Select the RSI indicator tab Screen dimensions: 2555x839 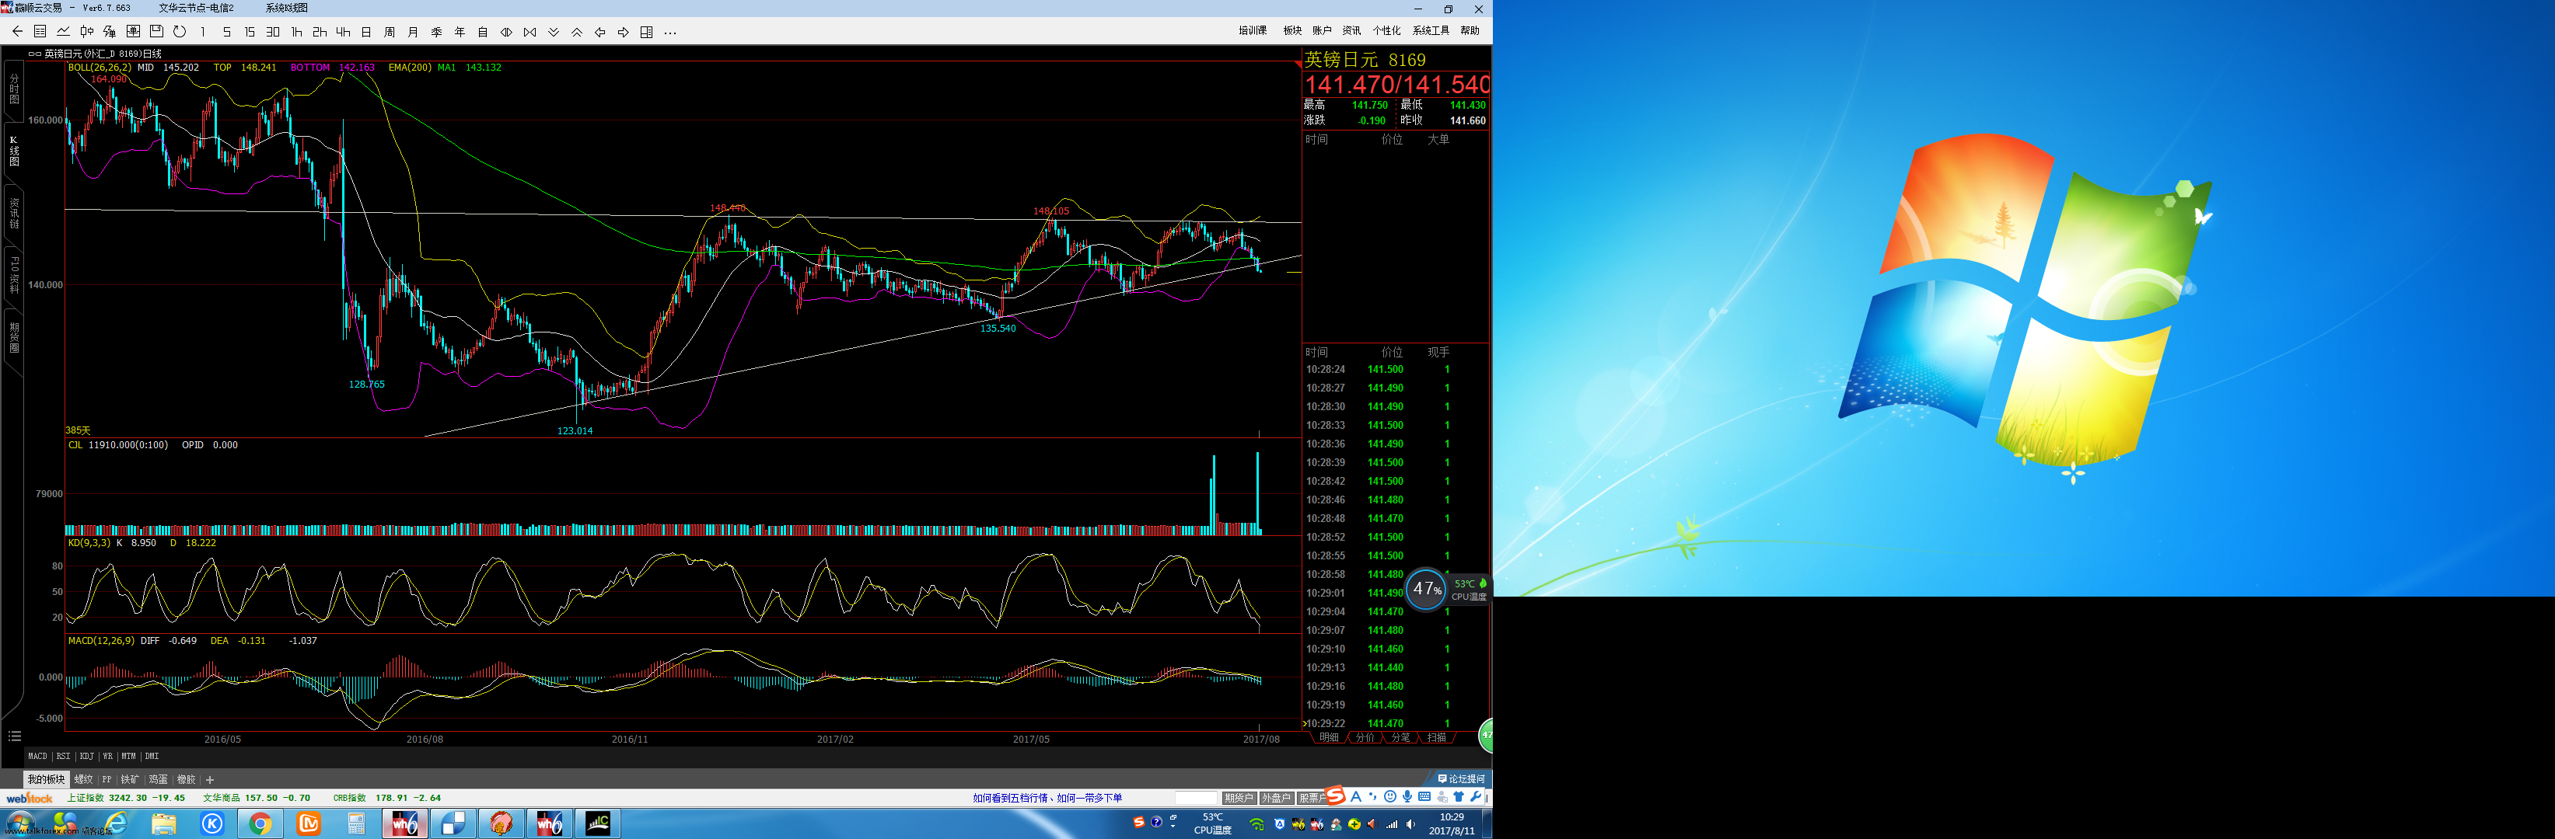[64, 756]
